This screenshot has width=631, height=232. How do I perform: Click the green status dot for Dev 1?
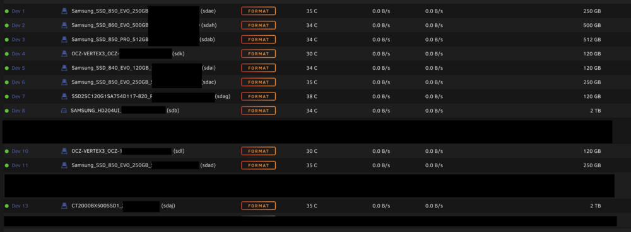[6, 11]
